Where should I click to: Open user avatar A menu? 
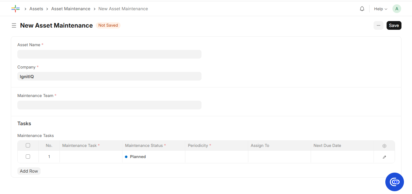coord(397,9)
